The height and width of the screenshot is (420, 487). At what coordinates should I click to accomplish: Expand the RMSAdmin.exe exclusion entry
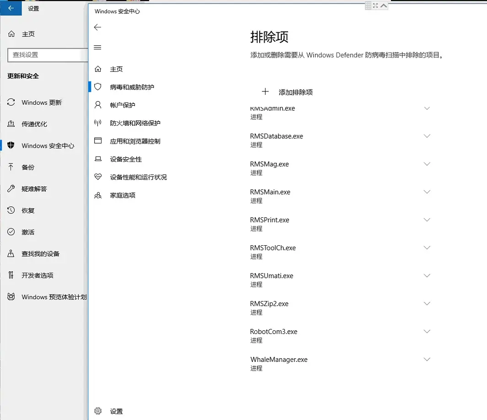coord(427,108)
